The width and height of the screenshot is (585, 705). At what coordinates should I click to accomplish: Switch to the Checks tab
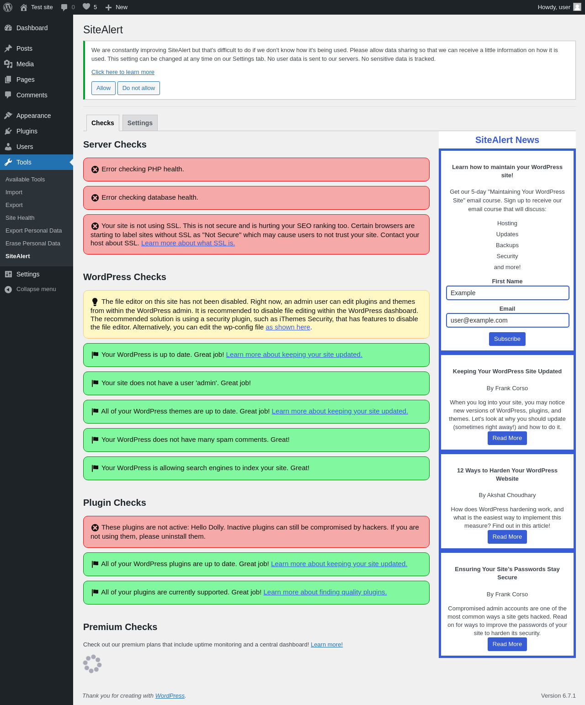pyautogui.click(x=103, y=123)
